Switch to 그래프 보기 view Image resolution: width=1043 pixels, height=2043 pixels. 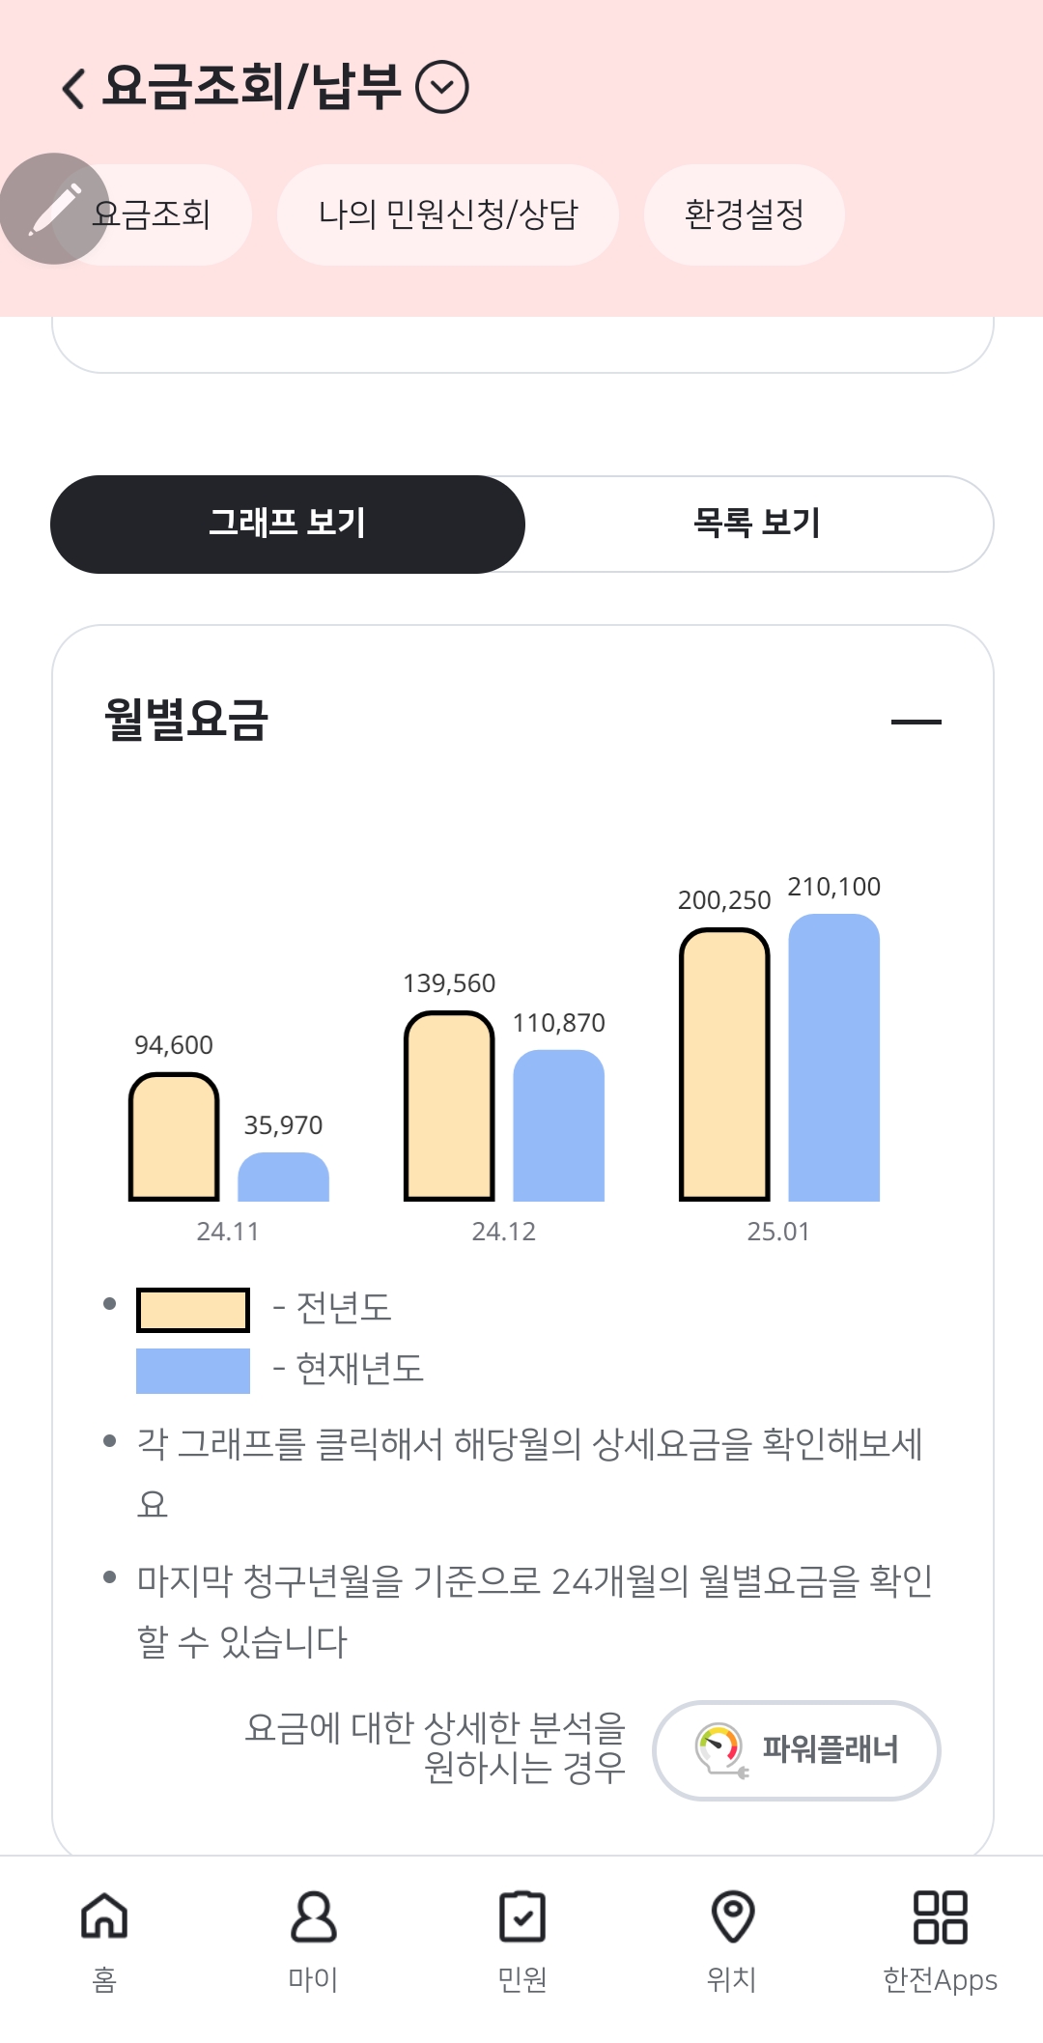(288, 524)
